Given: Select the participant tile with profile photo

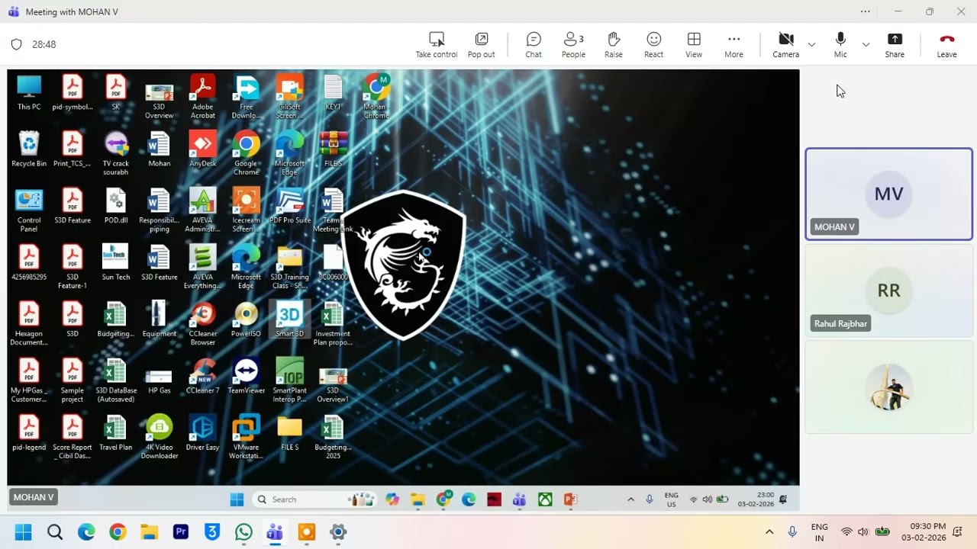Looking at the screenshot, I should point(888,387).
